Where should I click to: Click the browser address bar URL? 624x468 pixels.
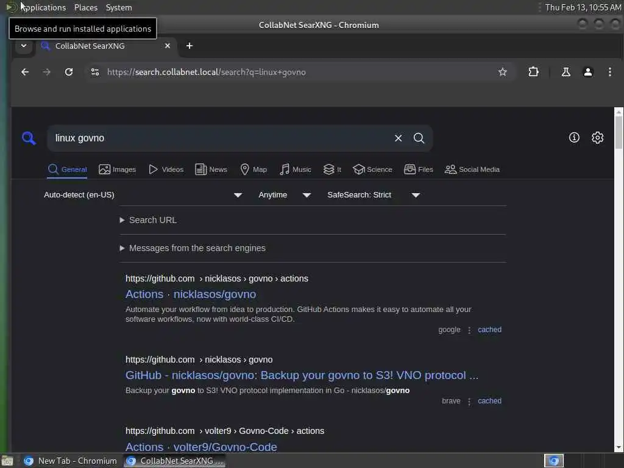click(207, 72)
